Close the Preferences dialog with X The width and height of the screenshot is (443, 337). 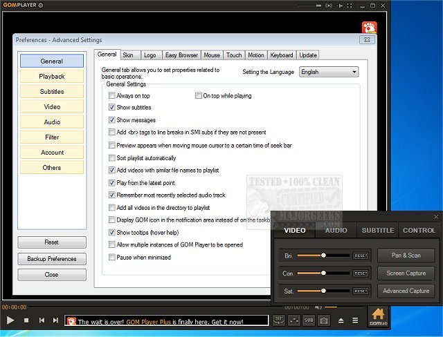pyautogui.click(x=367, y=40)
